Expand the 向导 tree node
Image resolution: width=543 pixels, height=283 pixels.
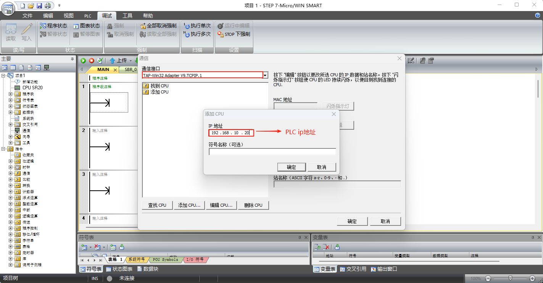tap(10, 137)
